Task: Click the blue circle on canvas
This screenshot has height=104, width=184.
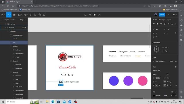Action: [114, 81]
